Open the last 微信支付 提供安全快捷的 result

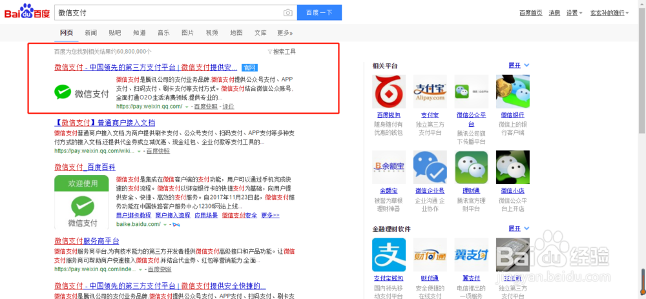click(x=160, y=286)
